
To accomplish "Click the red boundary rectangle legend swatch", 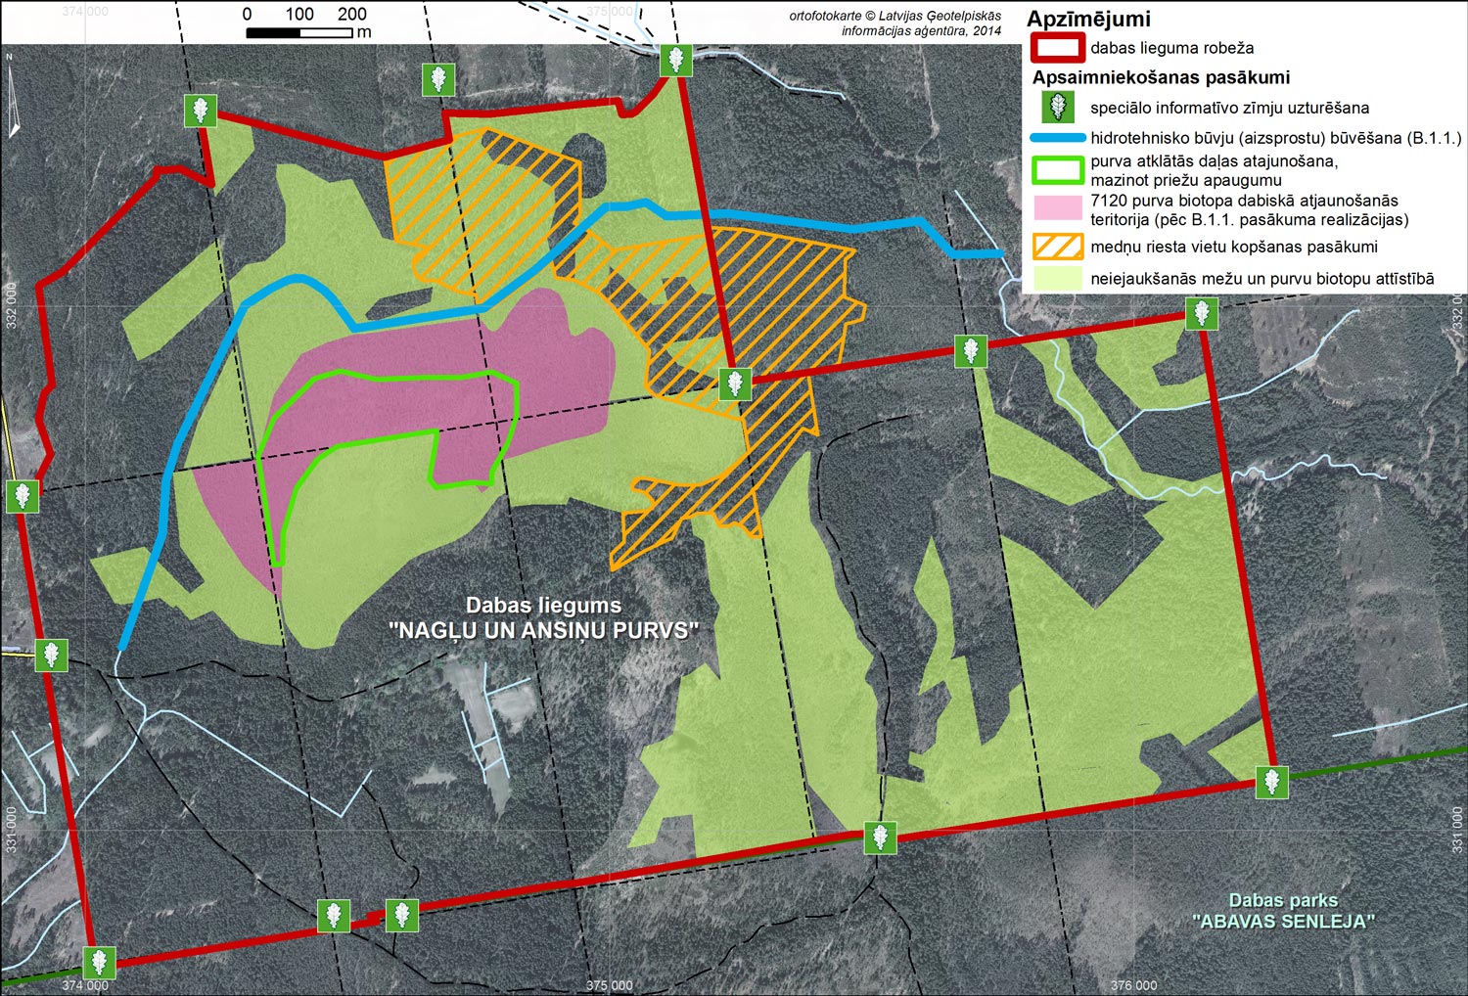I will tap(1056, 48).
